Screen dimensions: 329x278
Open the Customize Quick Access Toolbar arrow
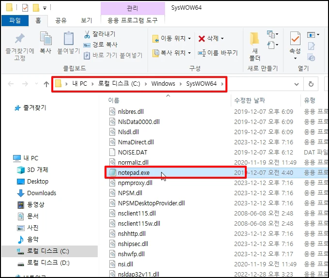pos(45,8)
